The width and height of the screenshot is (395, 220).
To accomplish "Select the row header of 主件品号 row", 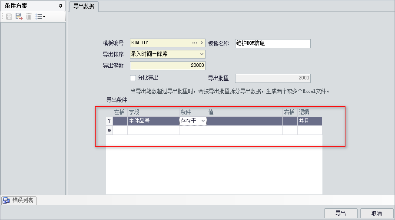I will (110, 121).
